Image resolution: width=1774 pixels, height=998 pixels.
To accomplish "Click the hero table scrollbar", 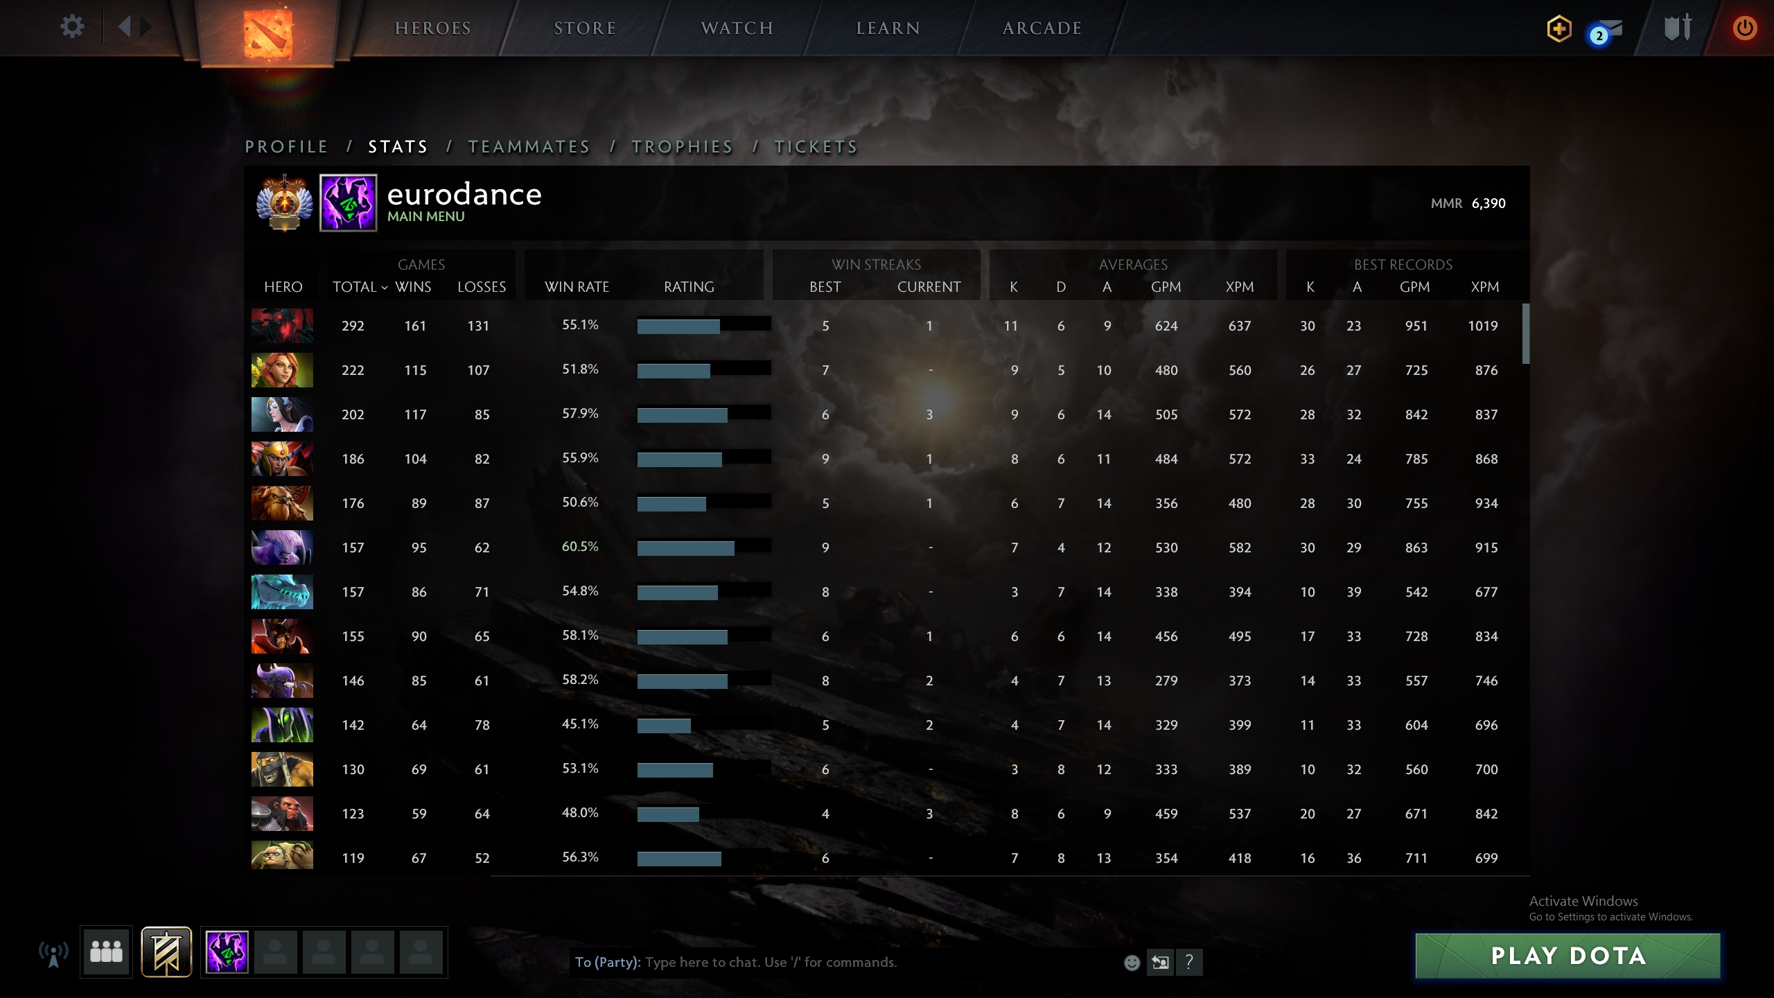I will [x=1525, y=333].
